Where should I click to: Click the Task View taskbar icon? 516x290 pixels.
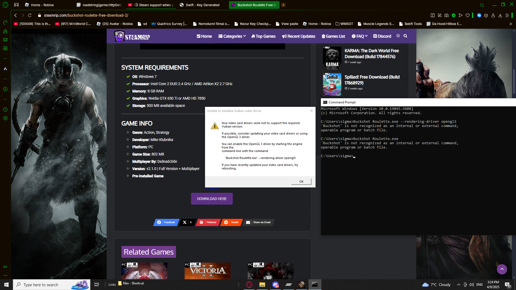tap(97, 285)
